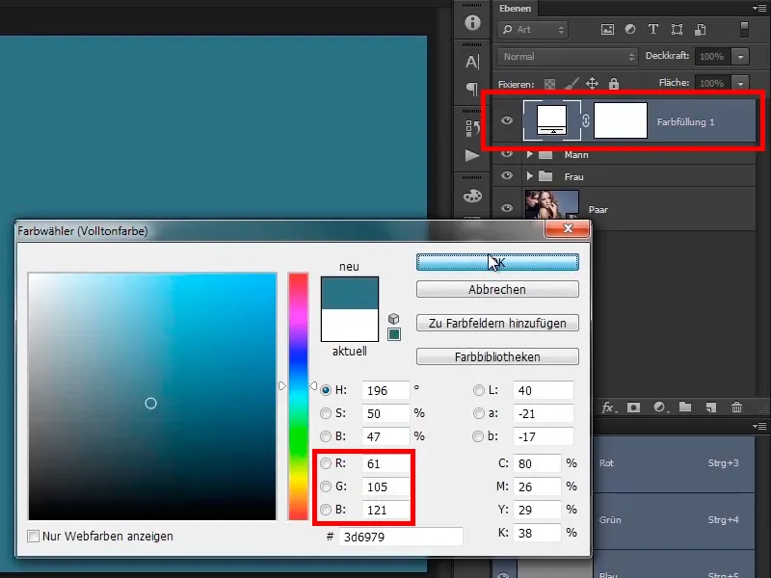
Task: Click the web-safe color swatch below cube
Action: coord(394,334)
